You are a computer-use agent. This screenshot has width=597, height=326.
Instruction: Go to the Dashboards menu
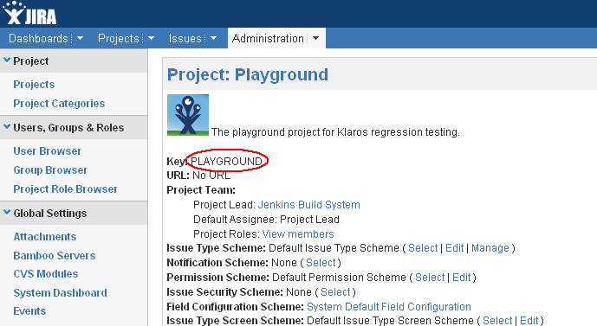coord(38,38)
